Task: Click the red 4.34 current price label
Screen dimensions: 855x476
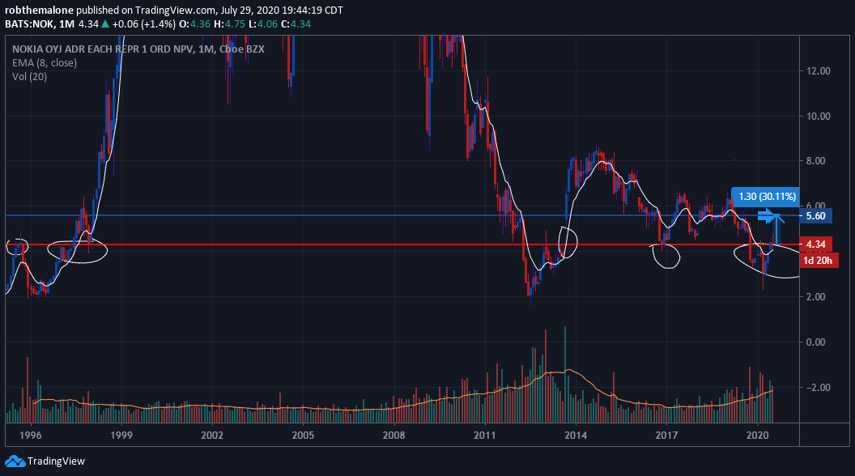Action: (816, 244)
